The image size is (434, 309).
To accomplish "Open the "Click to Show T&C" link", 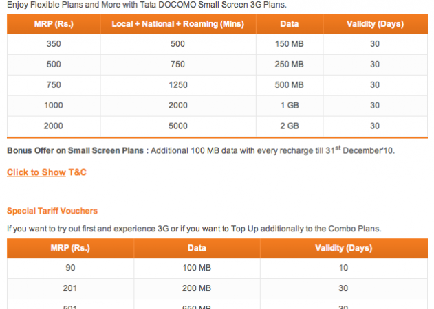I will (x=46, y=172).
